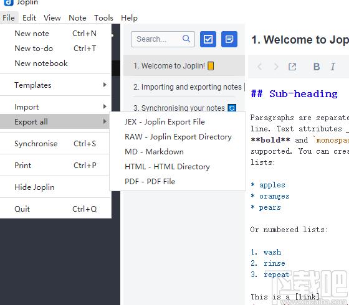Image resolution: width=349 pixels, height=305 pixels.
Task: Choose New note from the File menu
Action: click(55, 34)
